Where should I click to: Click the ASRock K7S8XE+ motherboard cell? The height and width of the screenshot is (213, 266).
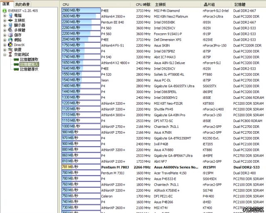tap(167, 191)
